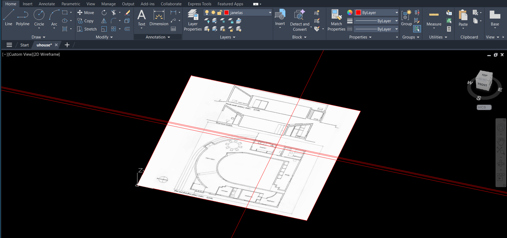Screen dimensions: 507x238
Task: Select the Polyline tool
Action: [23, 18]
